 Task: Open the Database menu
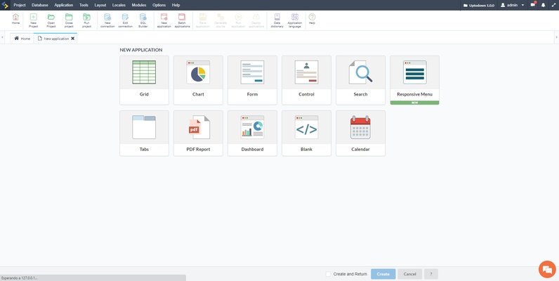click(40, 5)
